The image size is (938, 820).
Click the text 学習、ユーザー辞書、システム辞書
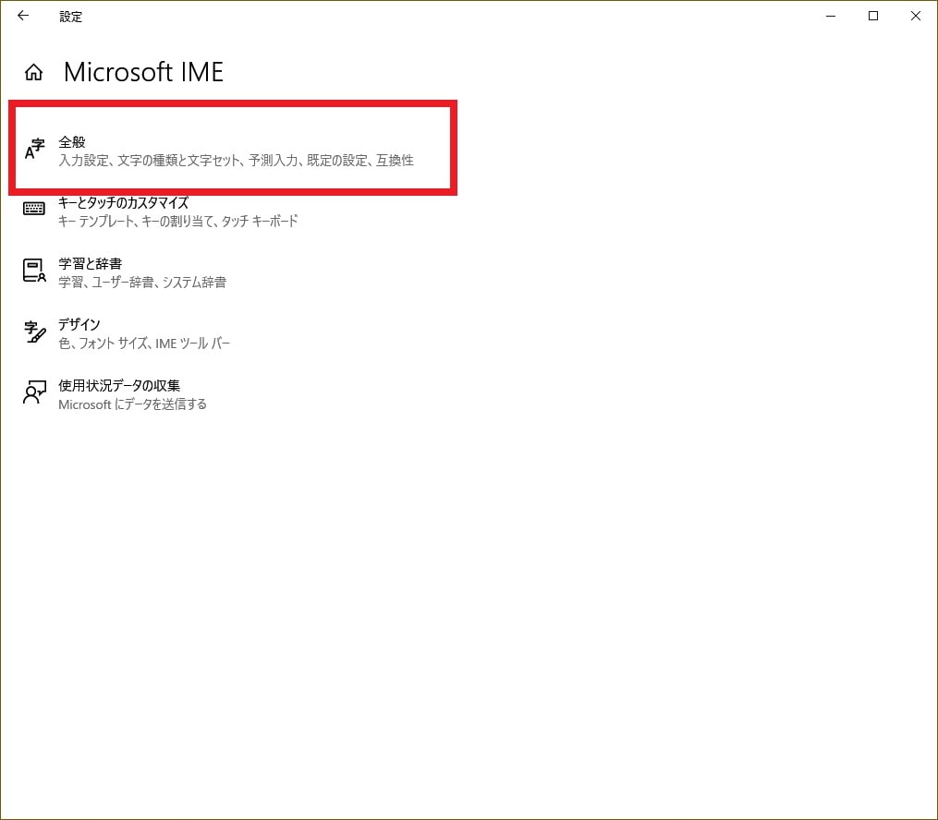(142, 282)
